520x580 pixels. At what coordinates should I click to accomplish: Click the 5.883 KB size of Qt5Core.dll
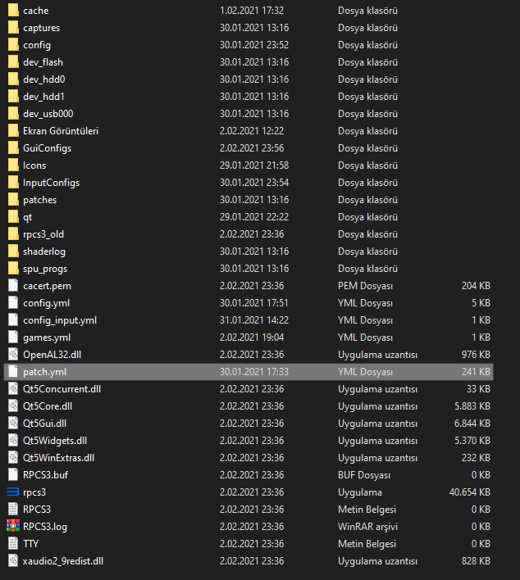472,406
